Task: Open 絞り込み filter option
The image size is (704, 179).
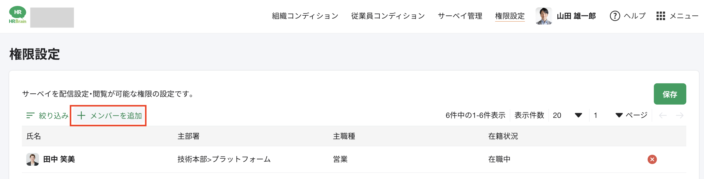Action: (47, 115)
